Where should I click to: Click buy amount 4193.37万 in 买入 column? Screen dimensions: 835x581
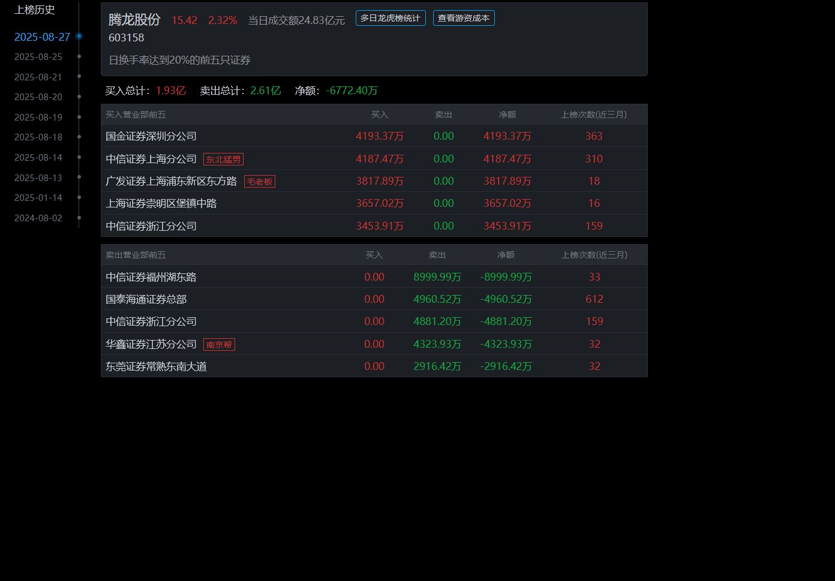click(380, 136)
